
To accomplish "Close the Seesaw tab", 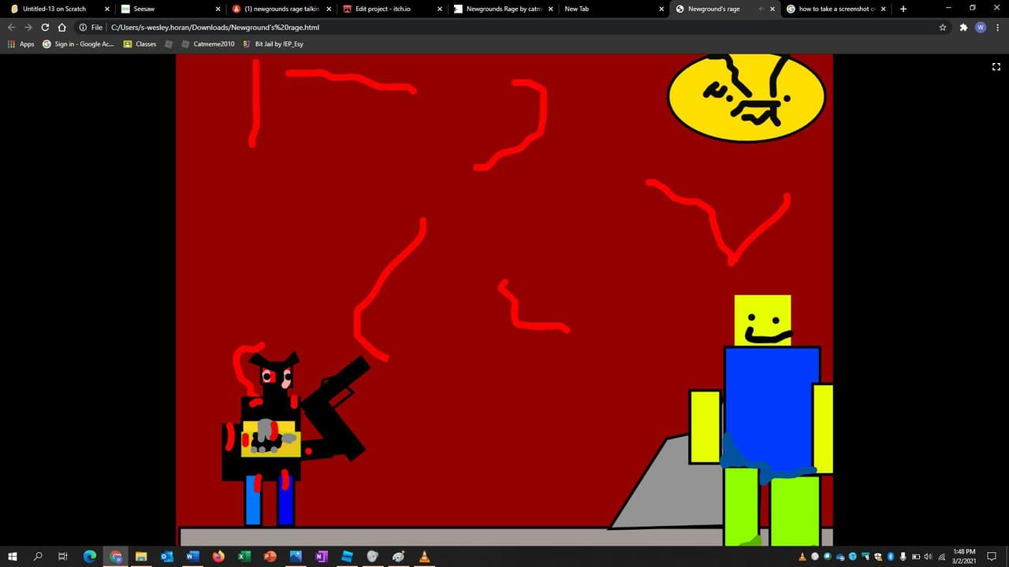I will [x=218, y=9].
